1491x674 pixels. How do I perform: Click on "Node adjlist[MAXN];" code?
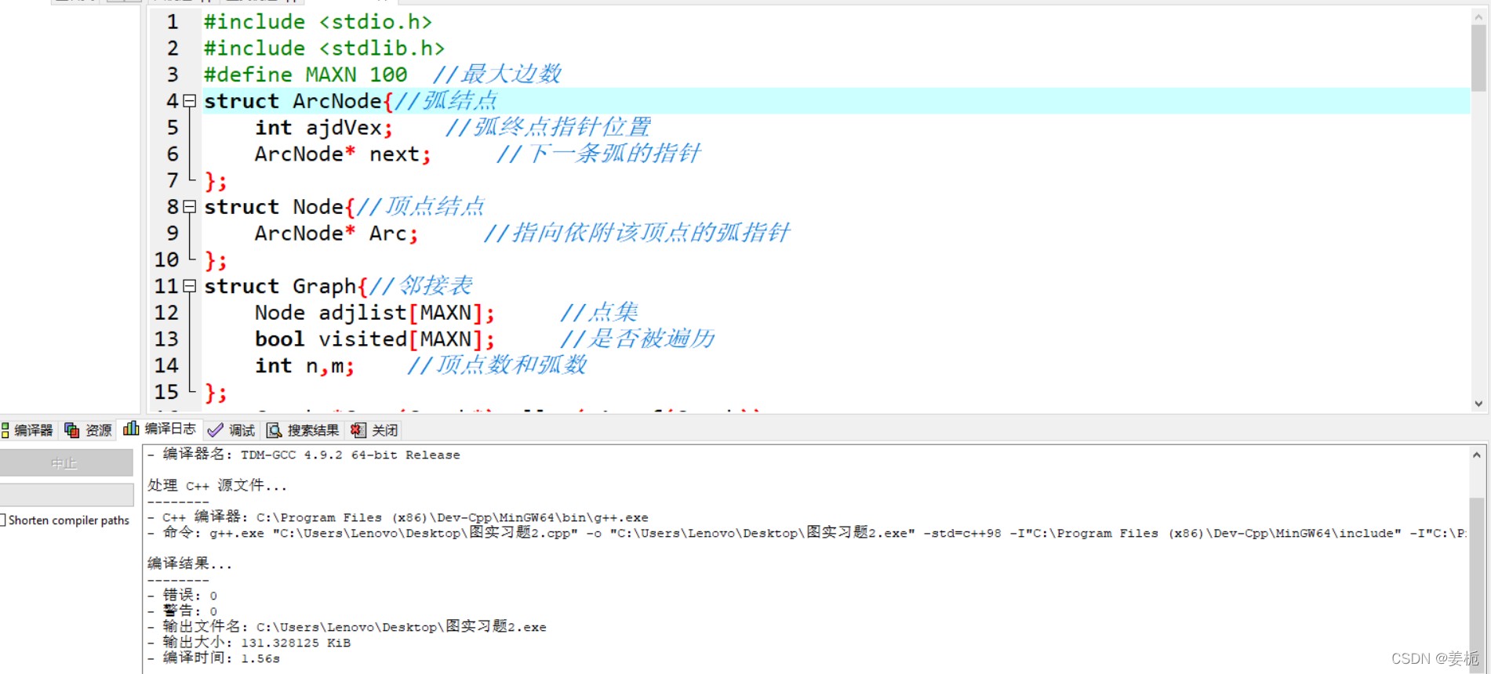tap(375, 313)
